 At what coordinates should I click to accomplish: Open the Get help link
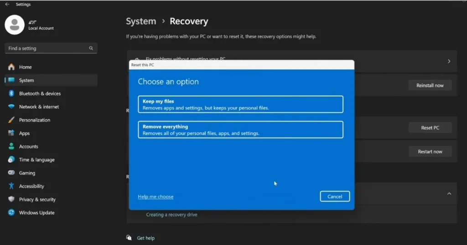click(145, 238)
